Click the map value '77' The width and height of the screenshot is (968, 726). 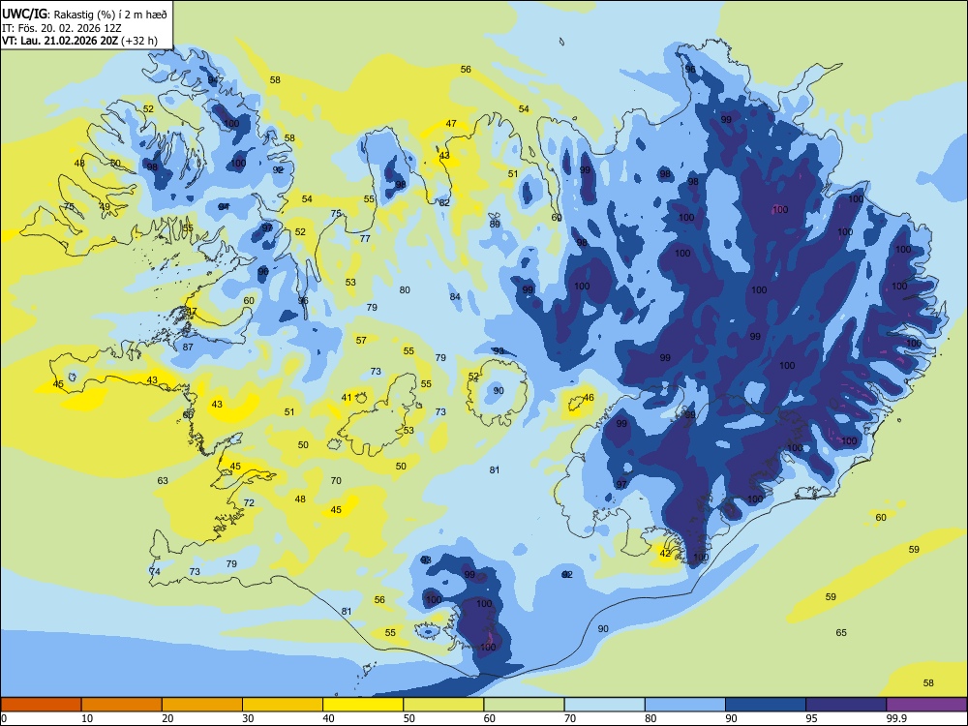coord(365,238)
